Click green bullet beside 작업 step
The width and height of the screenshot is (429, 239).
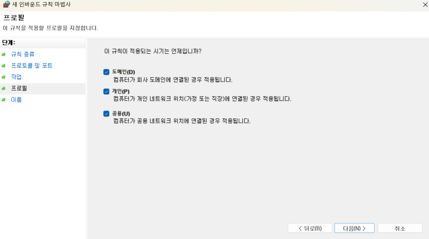click(x=4, y=77)
